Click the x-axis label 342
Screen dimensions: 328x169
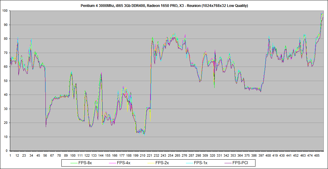coord(226,156)
